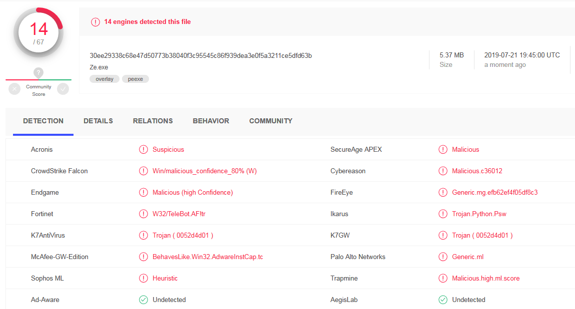Click the 'Trojan.Python.Psw' Ikarus result
This screenshot has width=575, height=309.
[x=479, y=214]
